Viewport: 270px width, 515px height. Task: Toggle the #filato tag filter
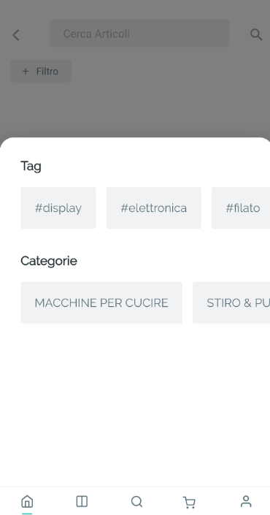click(241, 208)
